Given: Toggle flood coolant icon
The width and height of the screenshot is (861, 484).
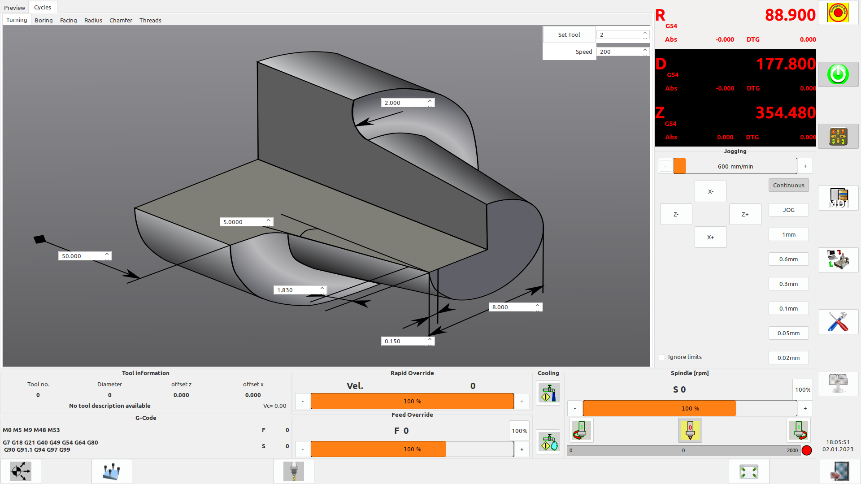Looking at the screenshot, I should pos(548,393).
